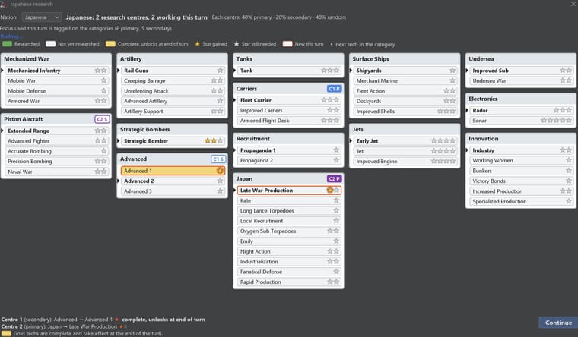Click the white Not yet researched legend swatch
Image resolution: width=578 pixels, height=337 pixels.
pyautogui.click(x=50, y=44)
